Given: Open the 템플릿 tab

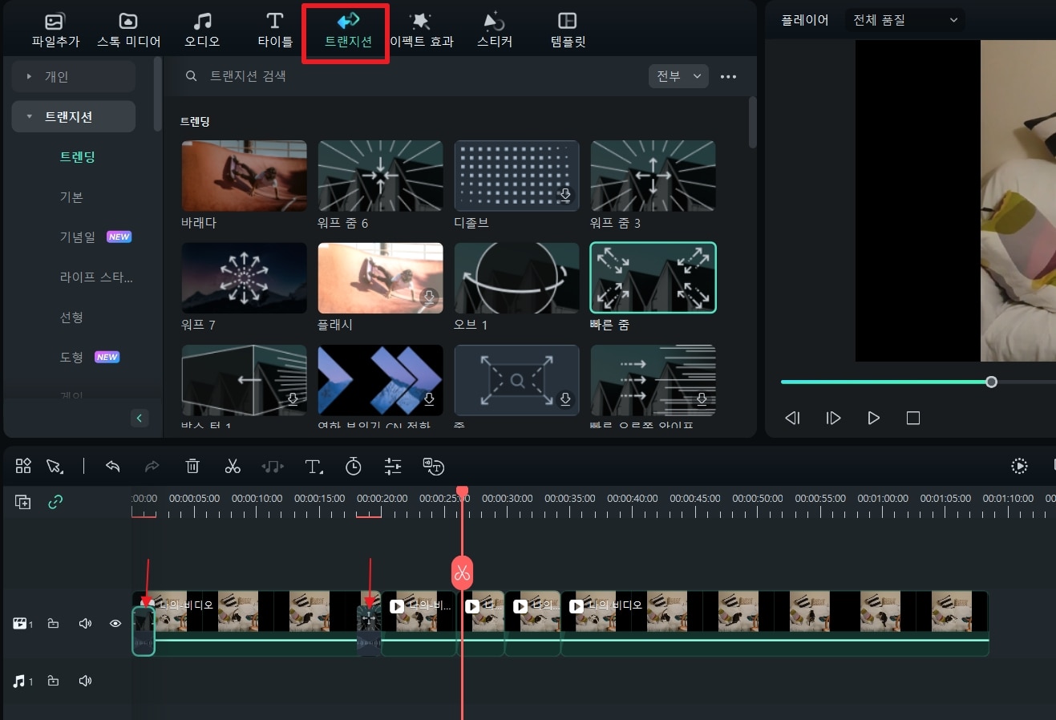Looking at the screenshot, I should pyautogui.click(x=568, y=30).
